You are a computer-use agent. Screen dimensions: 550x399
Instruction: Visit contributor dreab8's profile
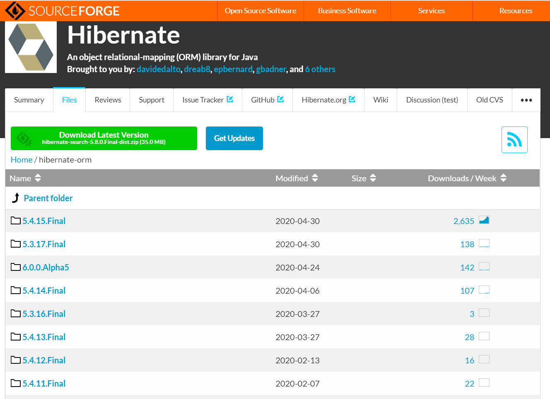click(197, 69)
